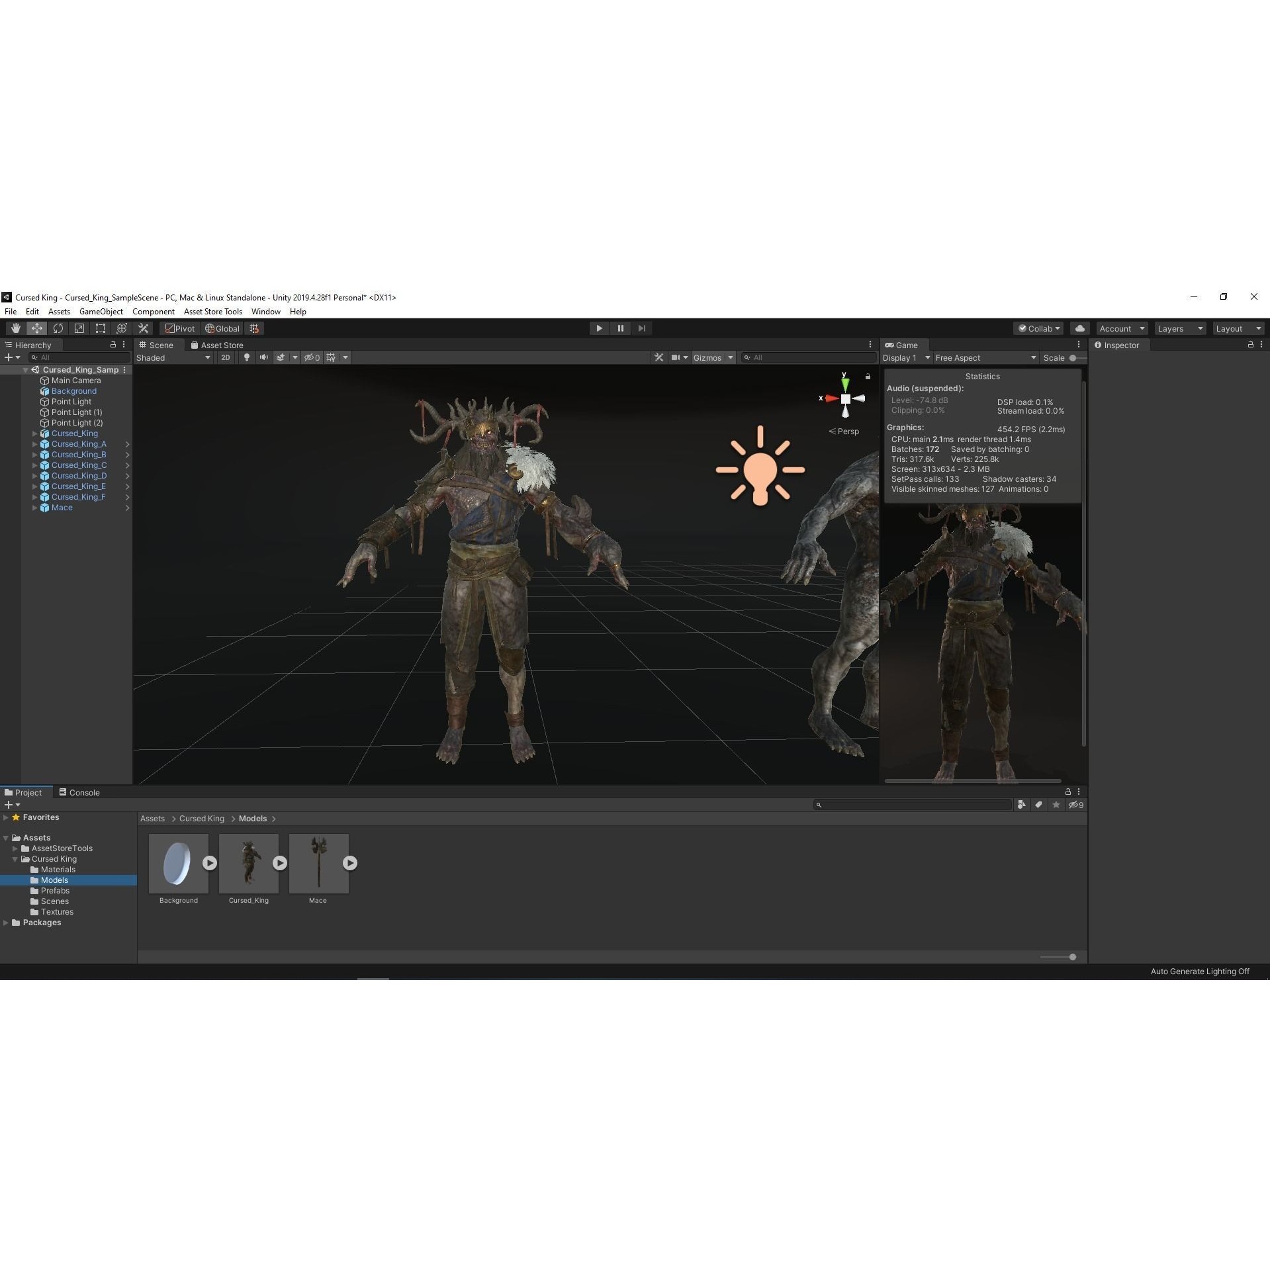Image resolution: width=1270 pixels, height=1270 pixels.
Task: Switch to the Asset Store tab
Action: 217,345
